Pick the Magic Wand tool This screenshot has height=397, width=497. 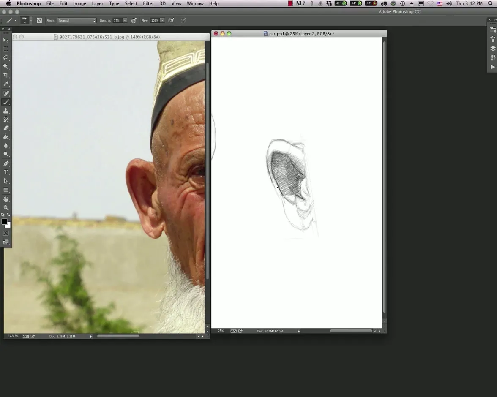6,66
